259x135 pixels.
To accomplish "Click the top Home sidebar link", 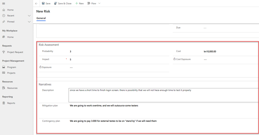I will coord(10,10).
